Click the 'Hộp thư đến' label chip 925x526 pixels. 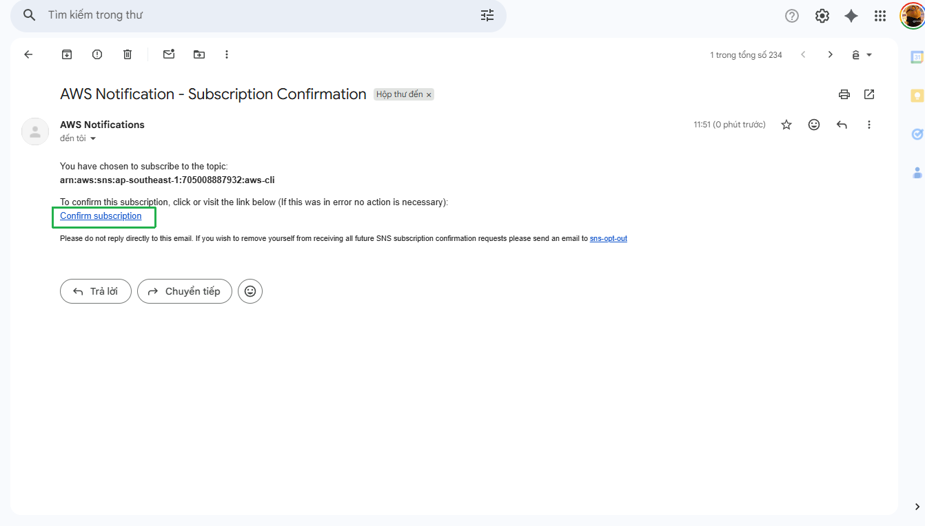[400, 94]
